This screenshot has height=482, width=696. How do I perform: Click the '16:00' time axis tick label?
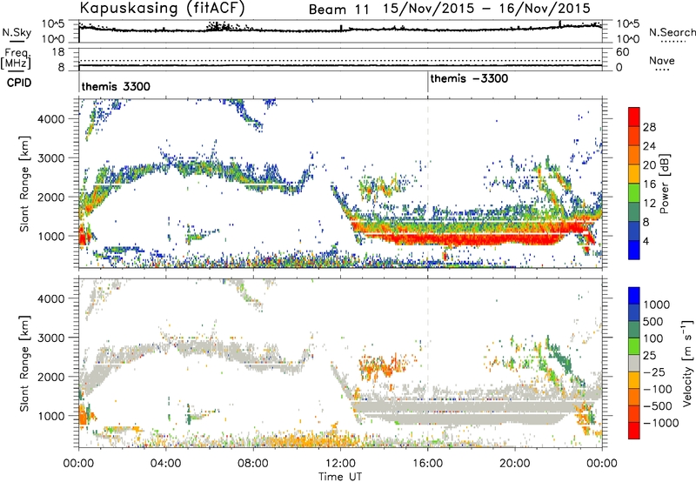click(427, 464)
